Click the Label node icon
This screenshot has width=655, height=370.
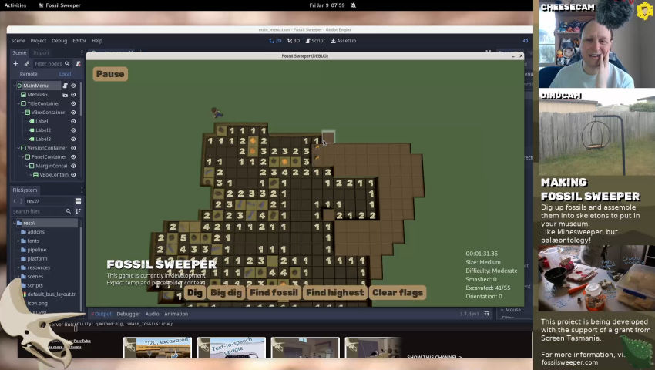(32, 121)
